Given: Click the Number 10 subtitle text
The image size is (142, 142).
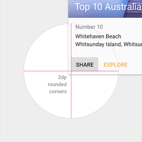Looking at the screenshot, I should click(x=89, y=27).
